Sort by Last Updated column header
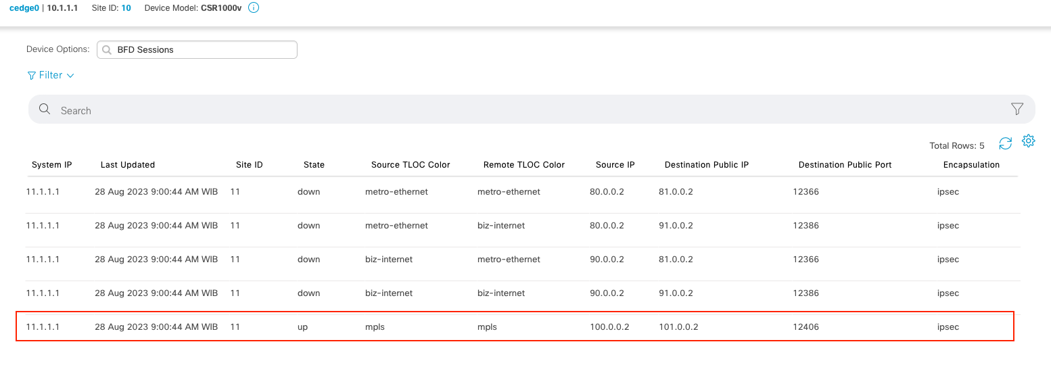Viewport: 1051px width, 365px height. click(128, 165)
